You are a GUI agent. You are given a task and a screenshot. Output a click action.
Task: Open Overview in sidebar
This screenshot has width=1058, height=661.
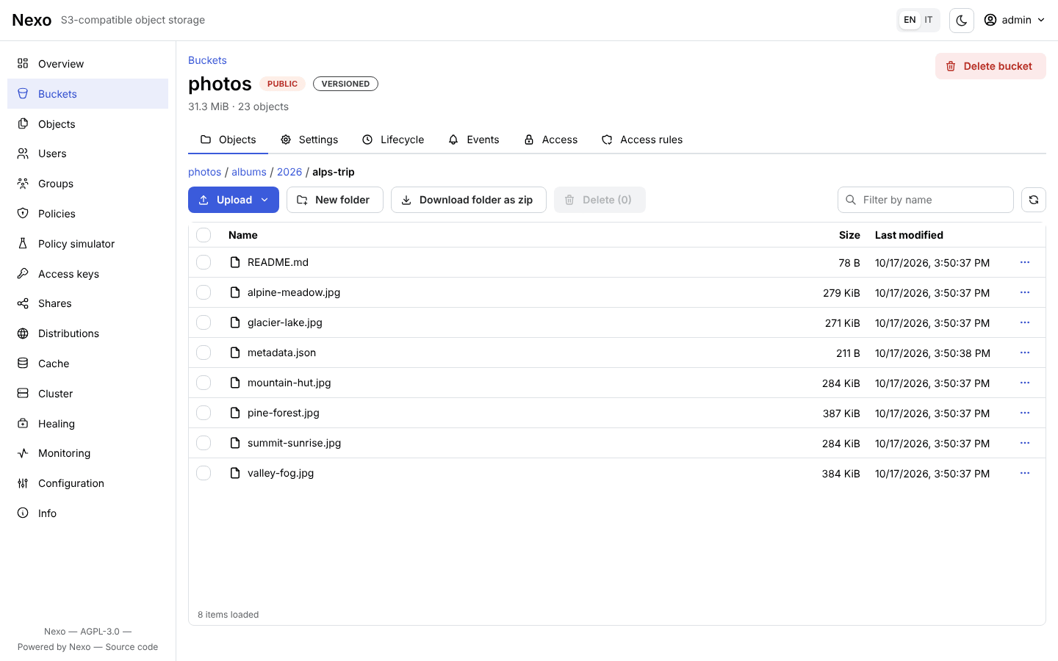[87, 64]
